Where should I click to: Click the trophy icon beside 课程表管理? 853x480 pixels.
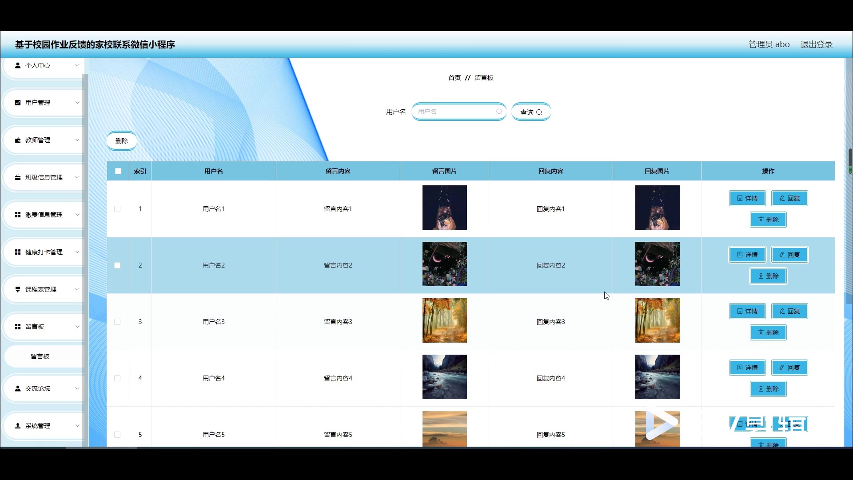[18, 289]
